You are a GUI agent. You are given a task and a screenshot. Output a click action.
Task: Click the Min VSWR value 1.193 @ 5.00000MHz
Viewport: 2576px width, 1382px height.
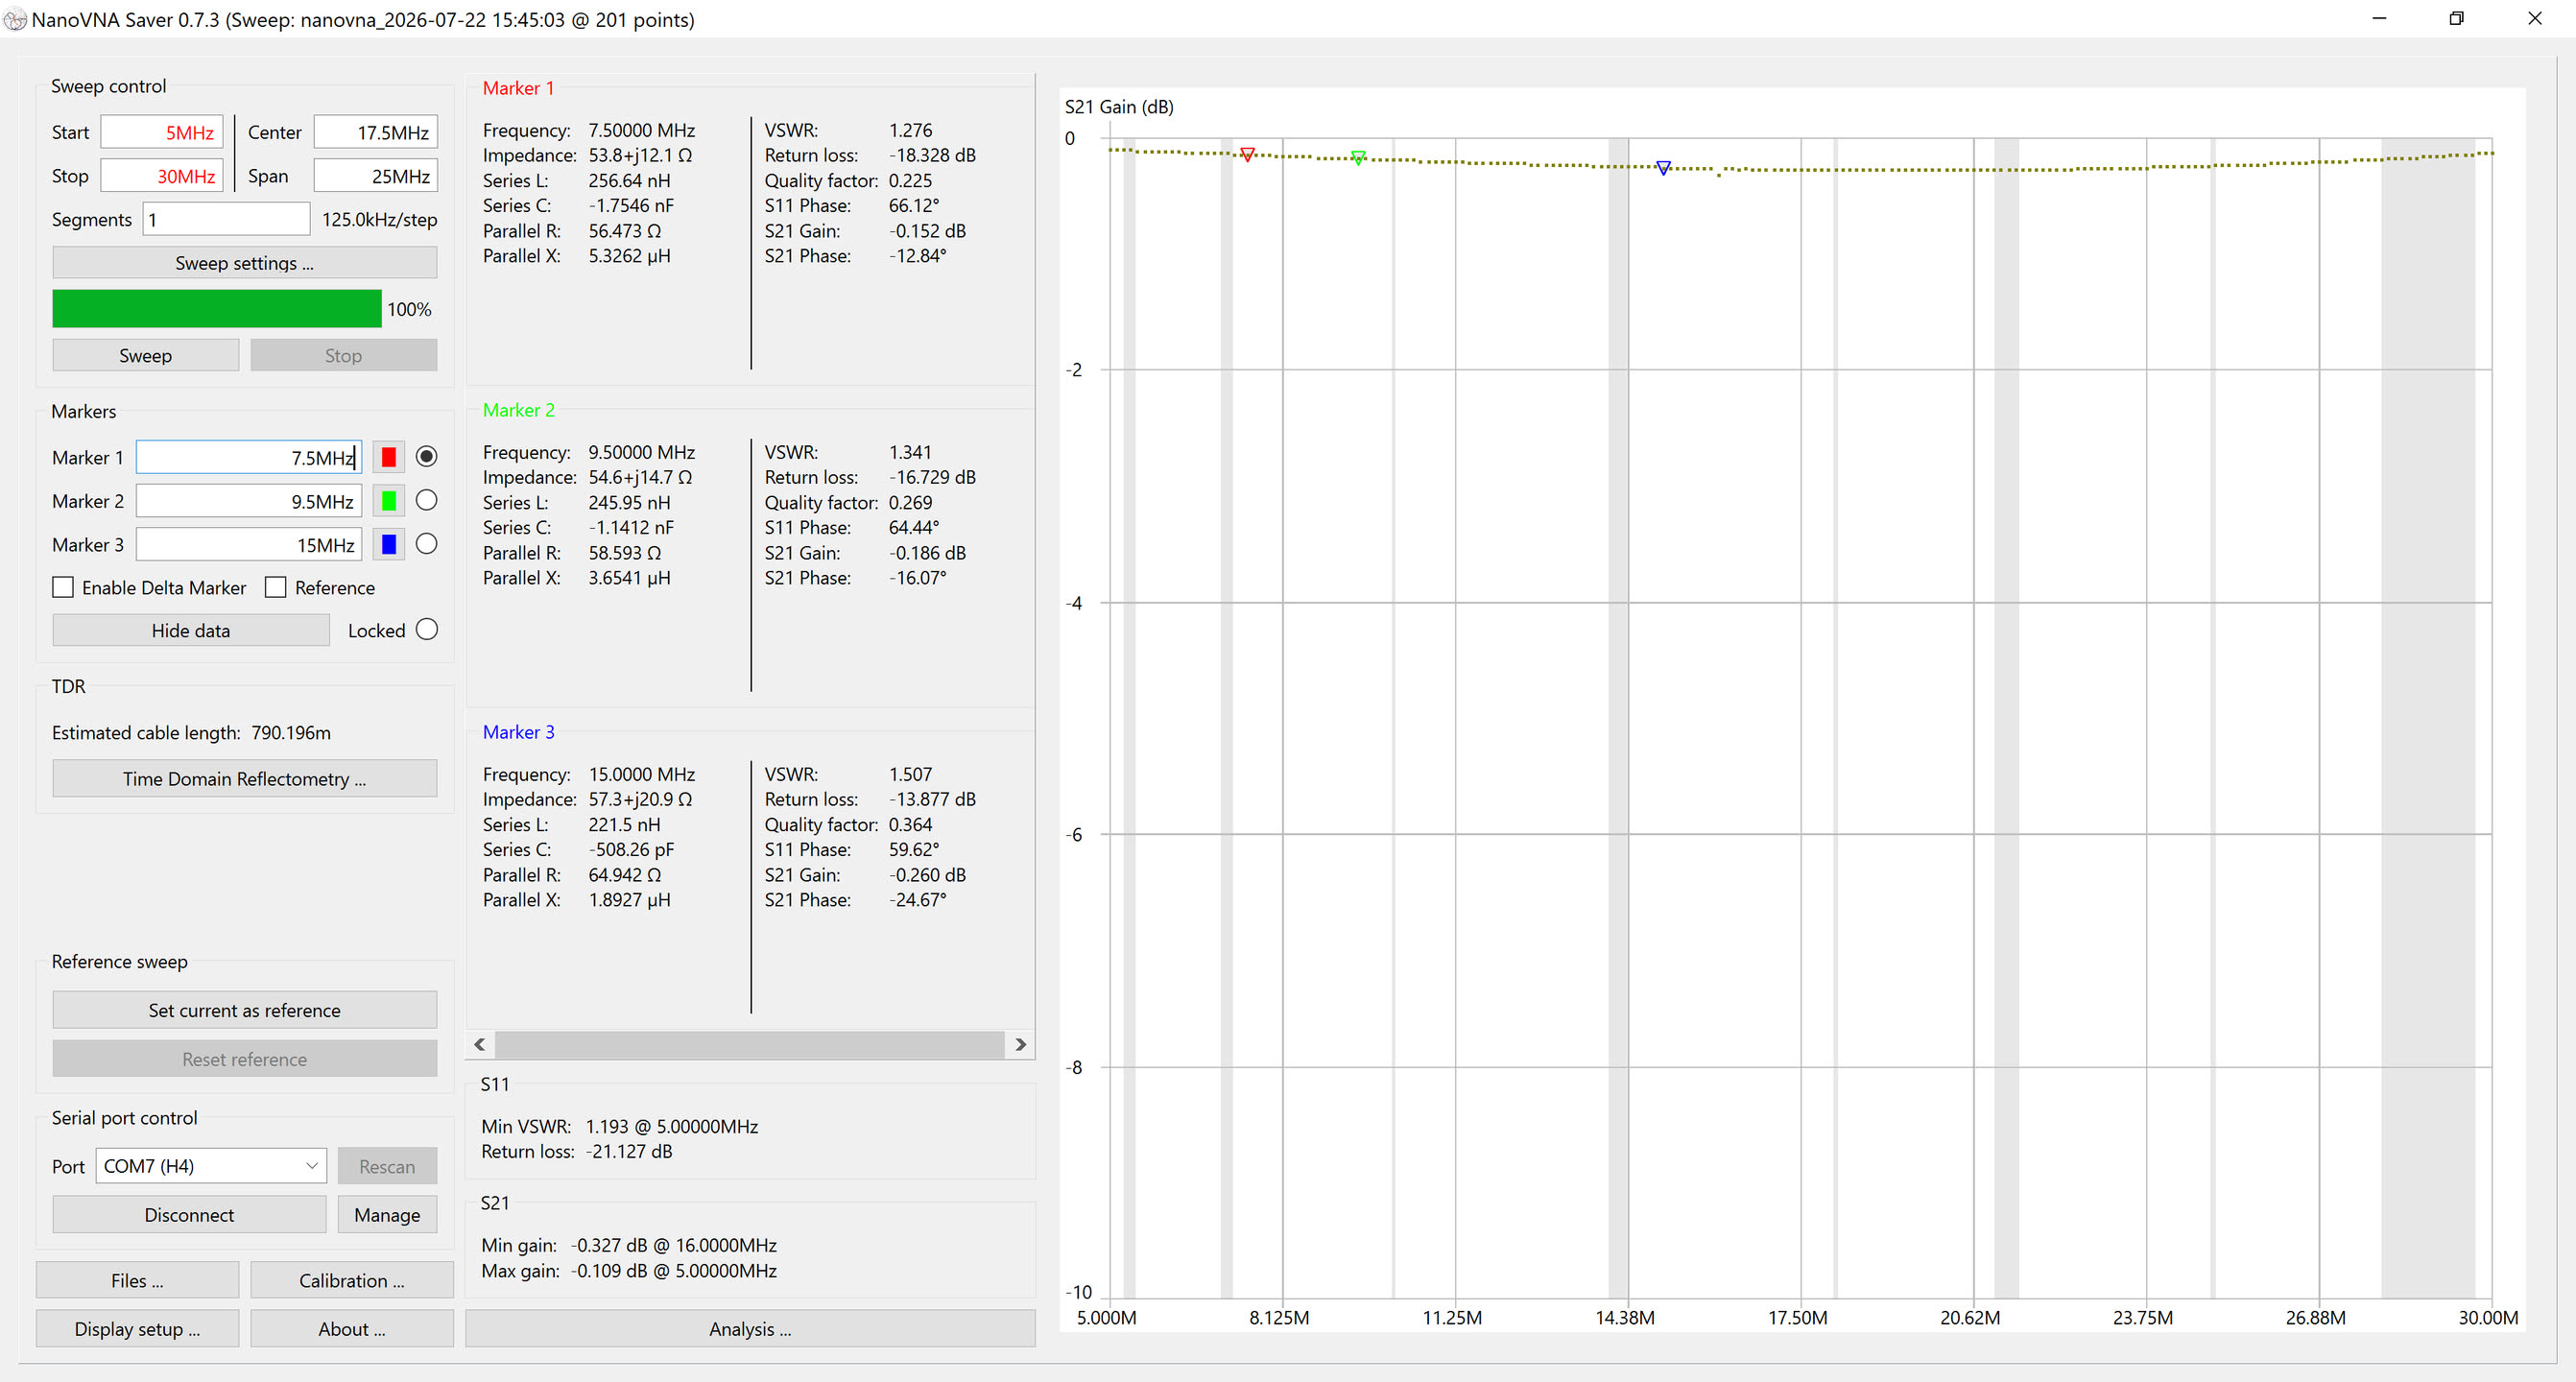pos(672,1127)
